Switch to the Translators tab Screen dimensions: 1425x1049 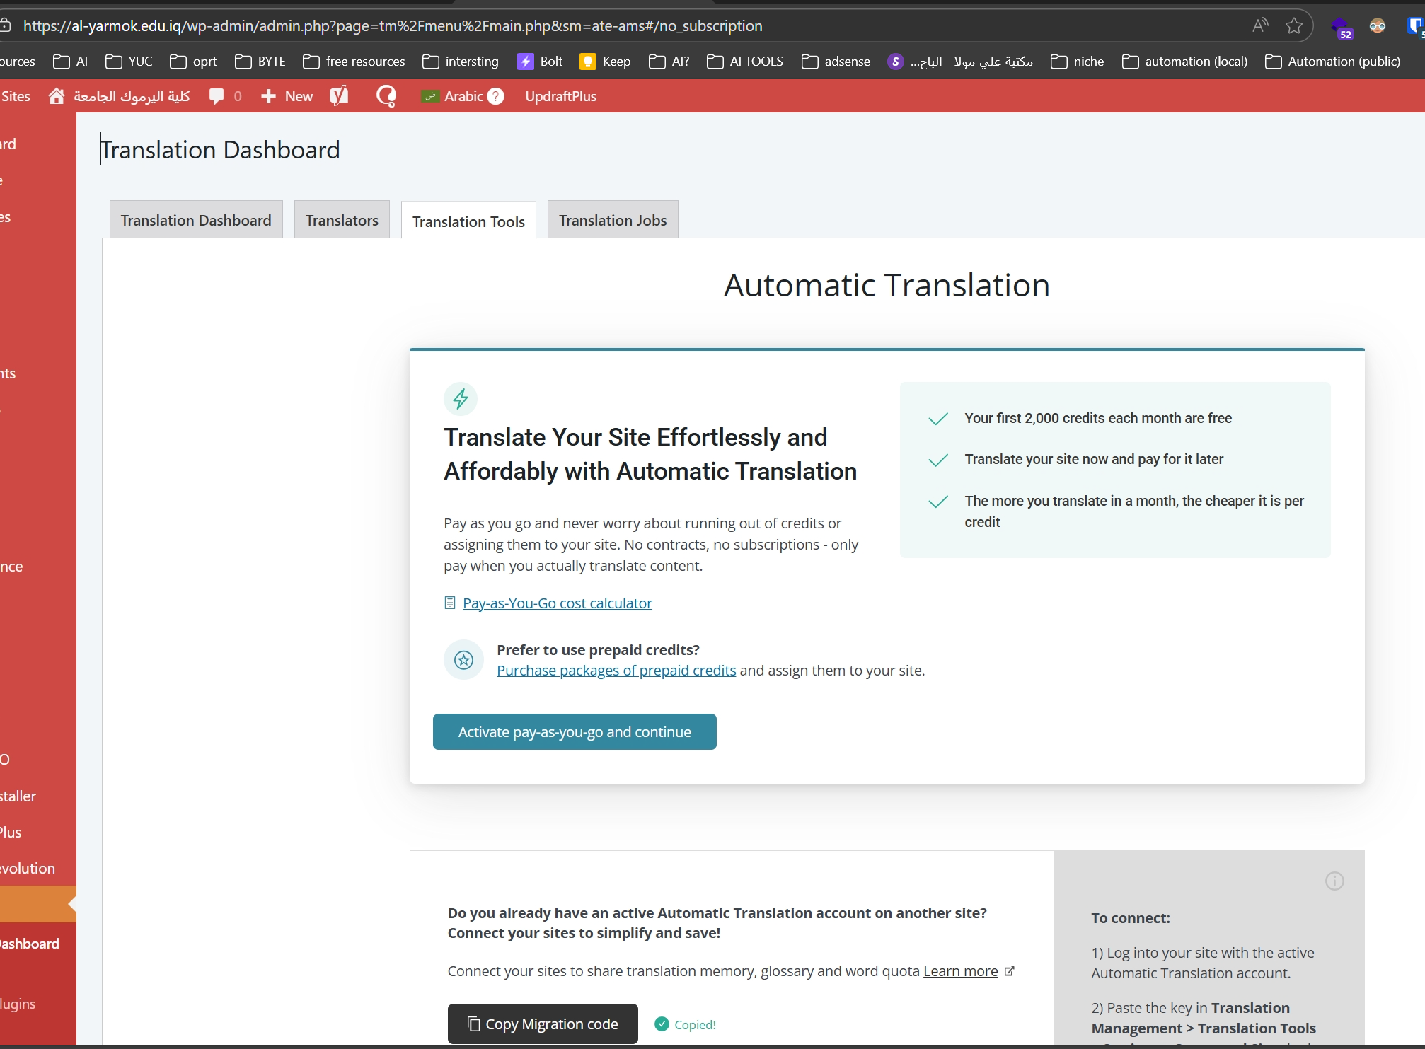point(342,220)
